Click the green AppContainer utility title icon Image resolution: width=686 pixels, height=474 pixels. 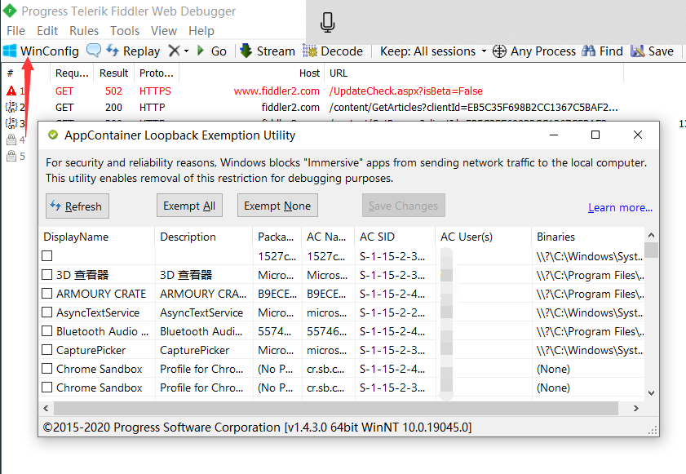53,135
